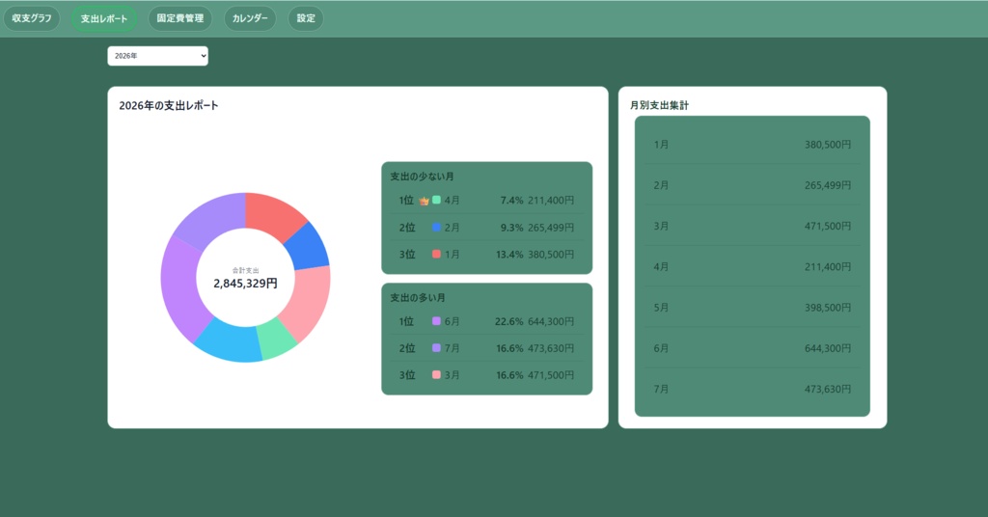Select the 3月 471,500円 monthly row

click(x=753, y=226)
